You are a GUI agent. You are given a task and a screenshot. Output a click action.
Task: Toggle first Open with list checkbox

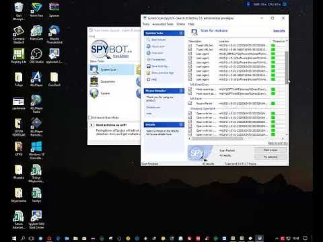click(190, 113)
